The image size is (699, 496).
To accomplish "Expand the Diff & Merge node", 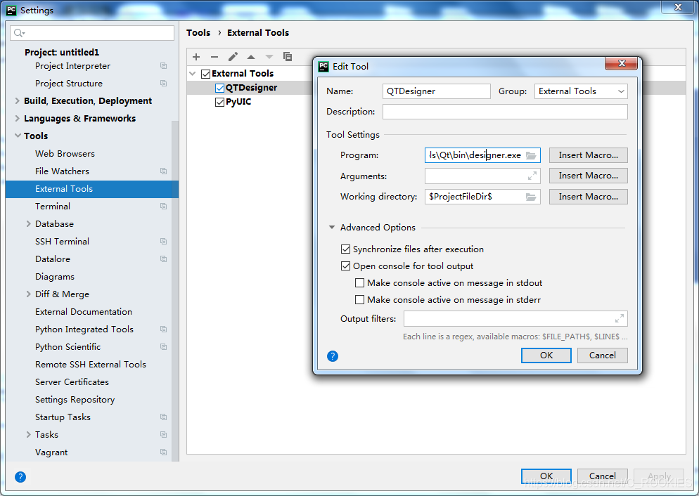I will coord(29,294).
